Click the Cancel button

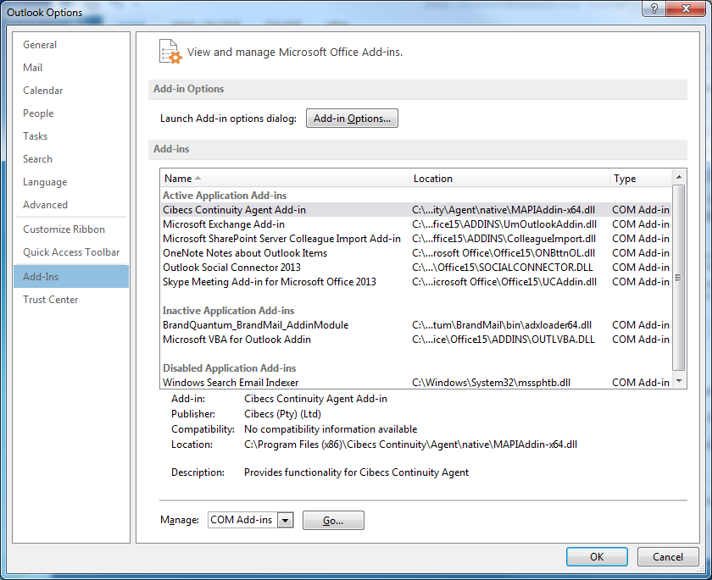[668, 557]
